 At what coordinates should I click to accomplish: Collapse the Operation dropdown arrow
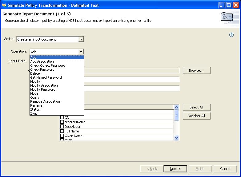[x=81, y=52]
